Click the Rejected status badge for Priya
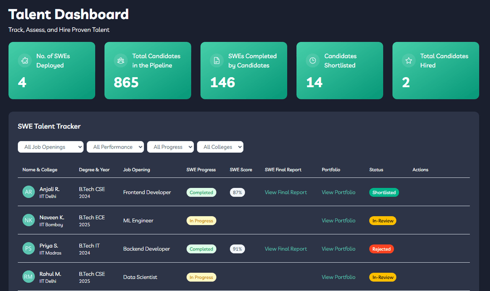The image size is (490, 291). (x=381, y=249)
